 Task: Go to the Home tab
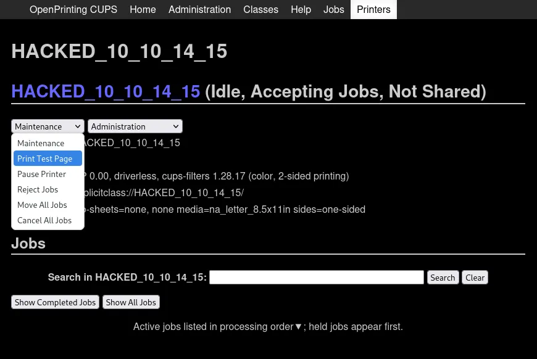(143, 9)
